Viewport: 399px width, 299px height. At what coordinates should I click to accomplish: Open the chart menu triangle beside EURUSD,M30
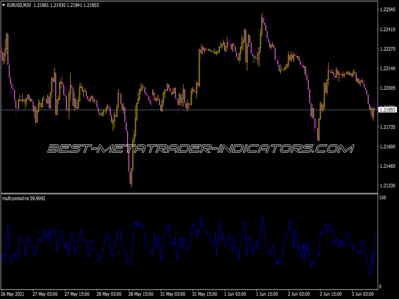click(x=4, y=5)
